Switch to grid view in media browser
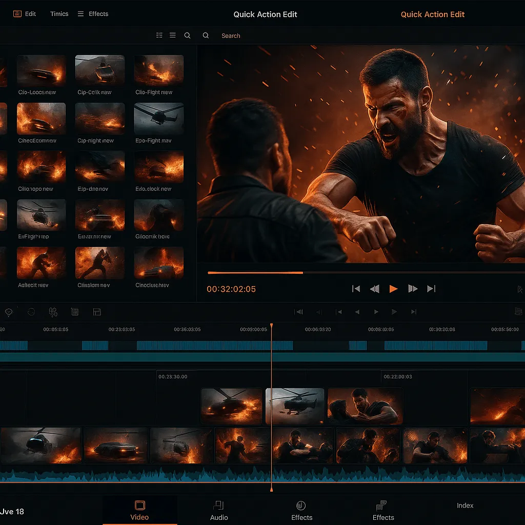The width and height of the screenshot is (525, 525). point(159,35)
